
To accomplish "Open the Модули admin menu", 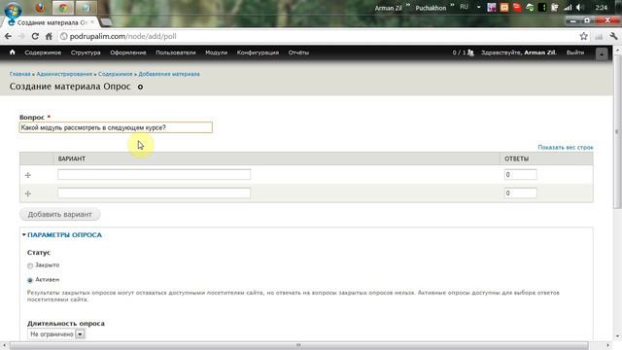I will (x=216, y=52).
